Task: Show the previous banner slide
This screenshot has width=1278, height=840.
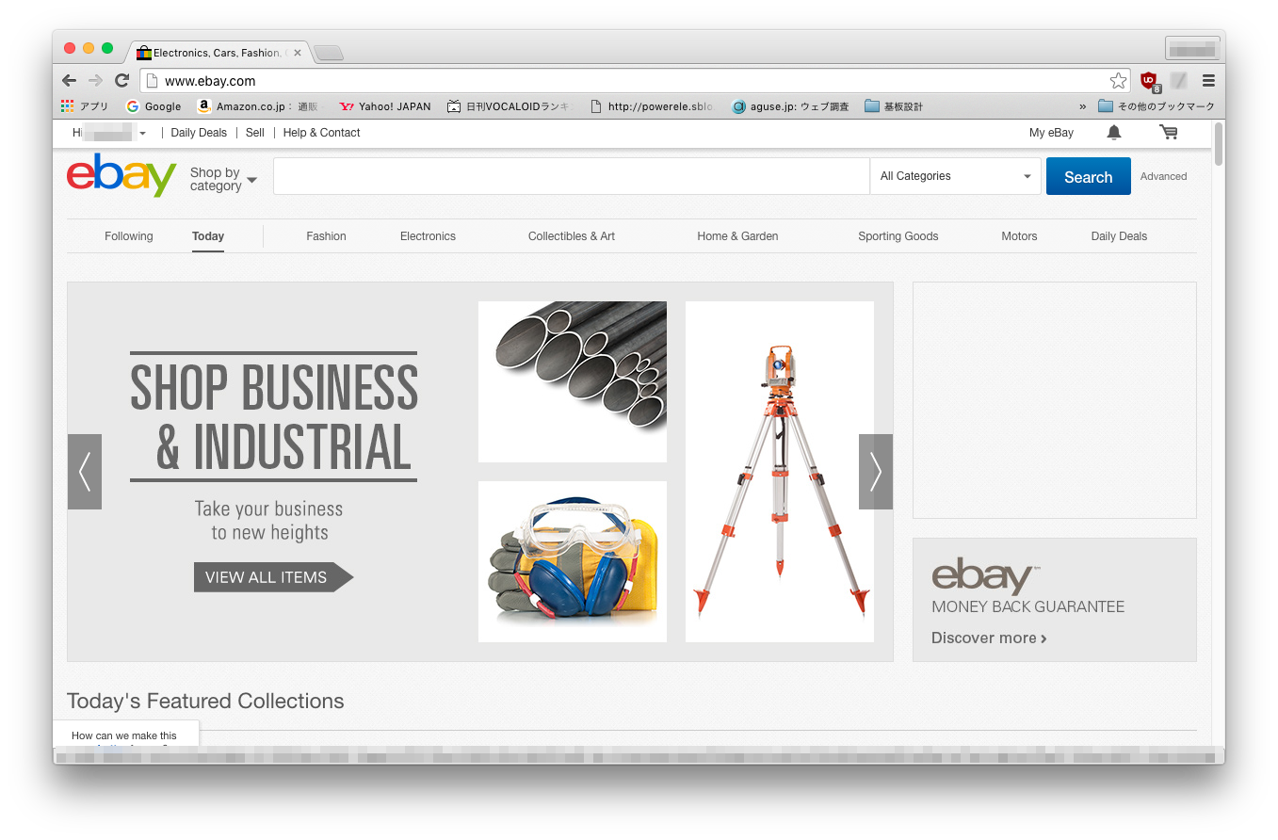Action: 85,472
